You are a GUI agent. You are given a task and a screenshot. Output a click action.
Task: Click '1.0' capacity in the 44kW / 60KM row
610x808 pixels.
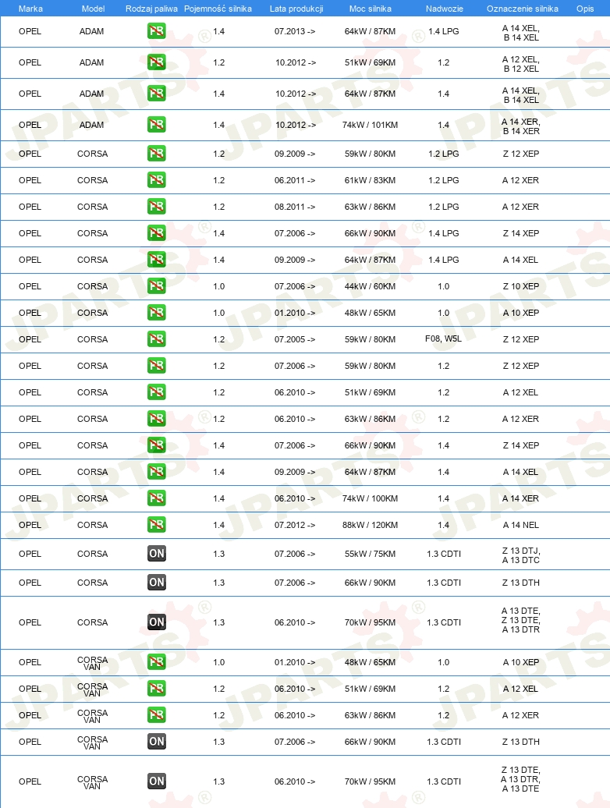click(x=219, y=286)
